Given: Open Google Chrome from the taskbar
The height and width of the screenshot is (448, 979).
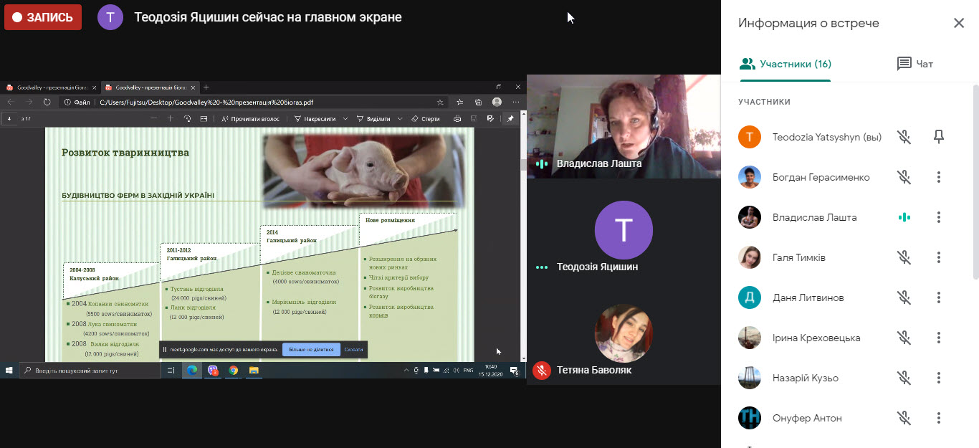Looking at the screenshot, I should (233, 371).
